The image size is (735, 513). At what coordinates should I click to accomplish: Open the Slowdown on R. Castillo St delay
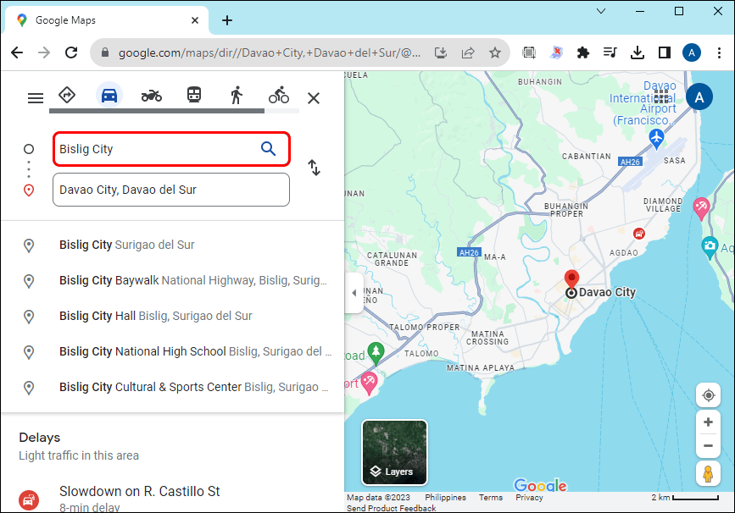pyautogui.click(x=172, y=496)
